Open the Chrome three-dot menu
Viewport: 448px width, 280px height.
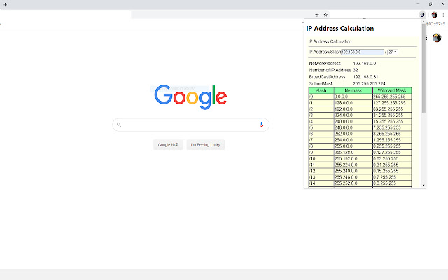[x=443, y=15]
